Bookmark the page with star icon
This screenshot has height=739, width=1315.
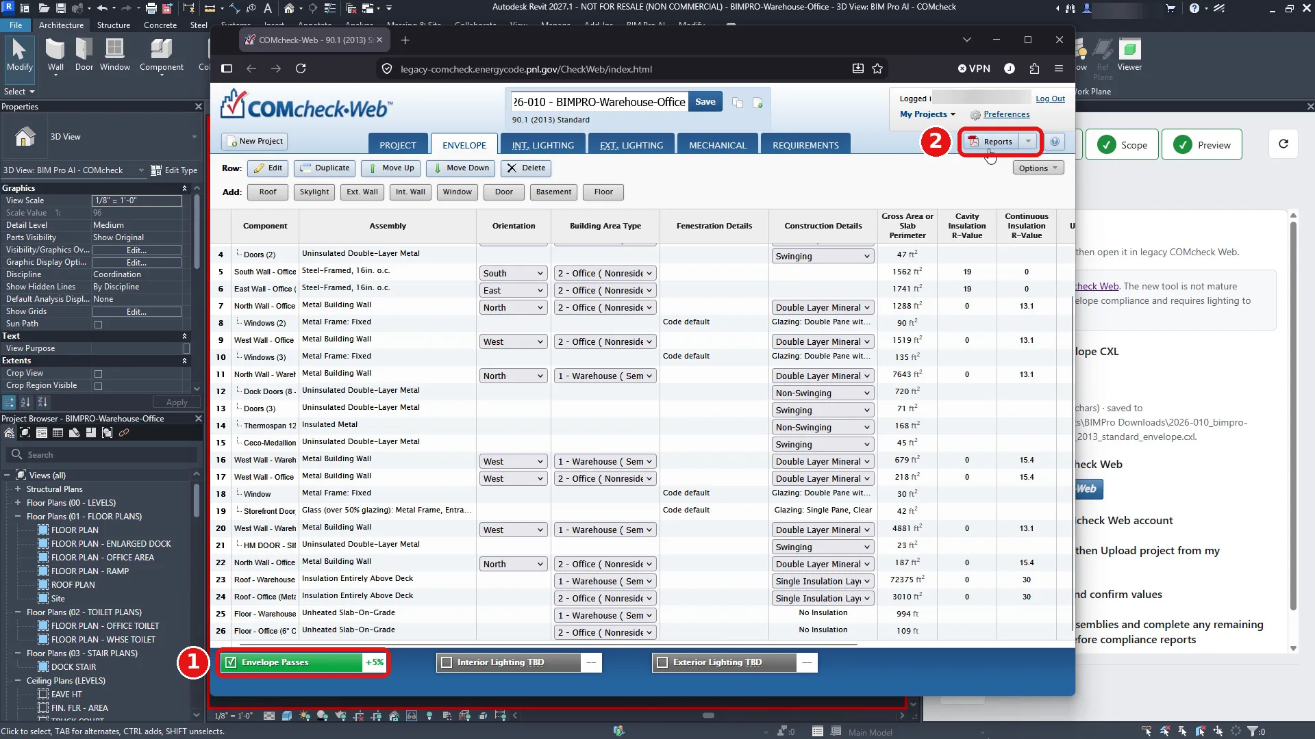click(877, 68)
